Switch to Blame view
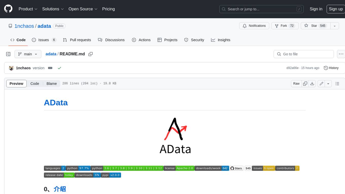The height and width of the screenshot is (194, 345). point(51,84)
